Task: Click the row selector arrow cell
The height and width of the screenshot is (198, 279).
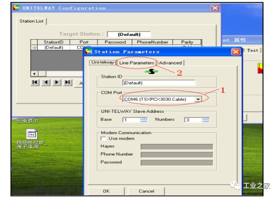Action: (x=34, y=48)
